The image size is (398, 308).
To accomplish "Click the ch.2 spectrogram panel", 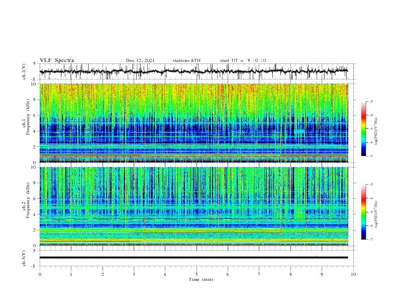I will coord(194,206).
